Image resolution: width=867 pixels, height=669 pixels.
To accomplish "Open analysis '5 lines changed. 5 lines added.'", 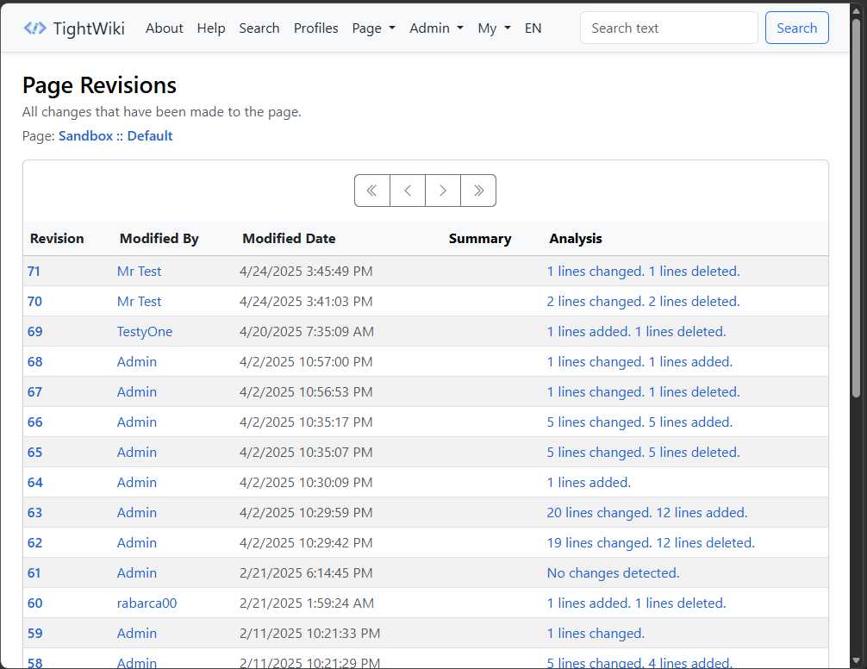I will [x=639, y=422].
